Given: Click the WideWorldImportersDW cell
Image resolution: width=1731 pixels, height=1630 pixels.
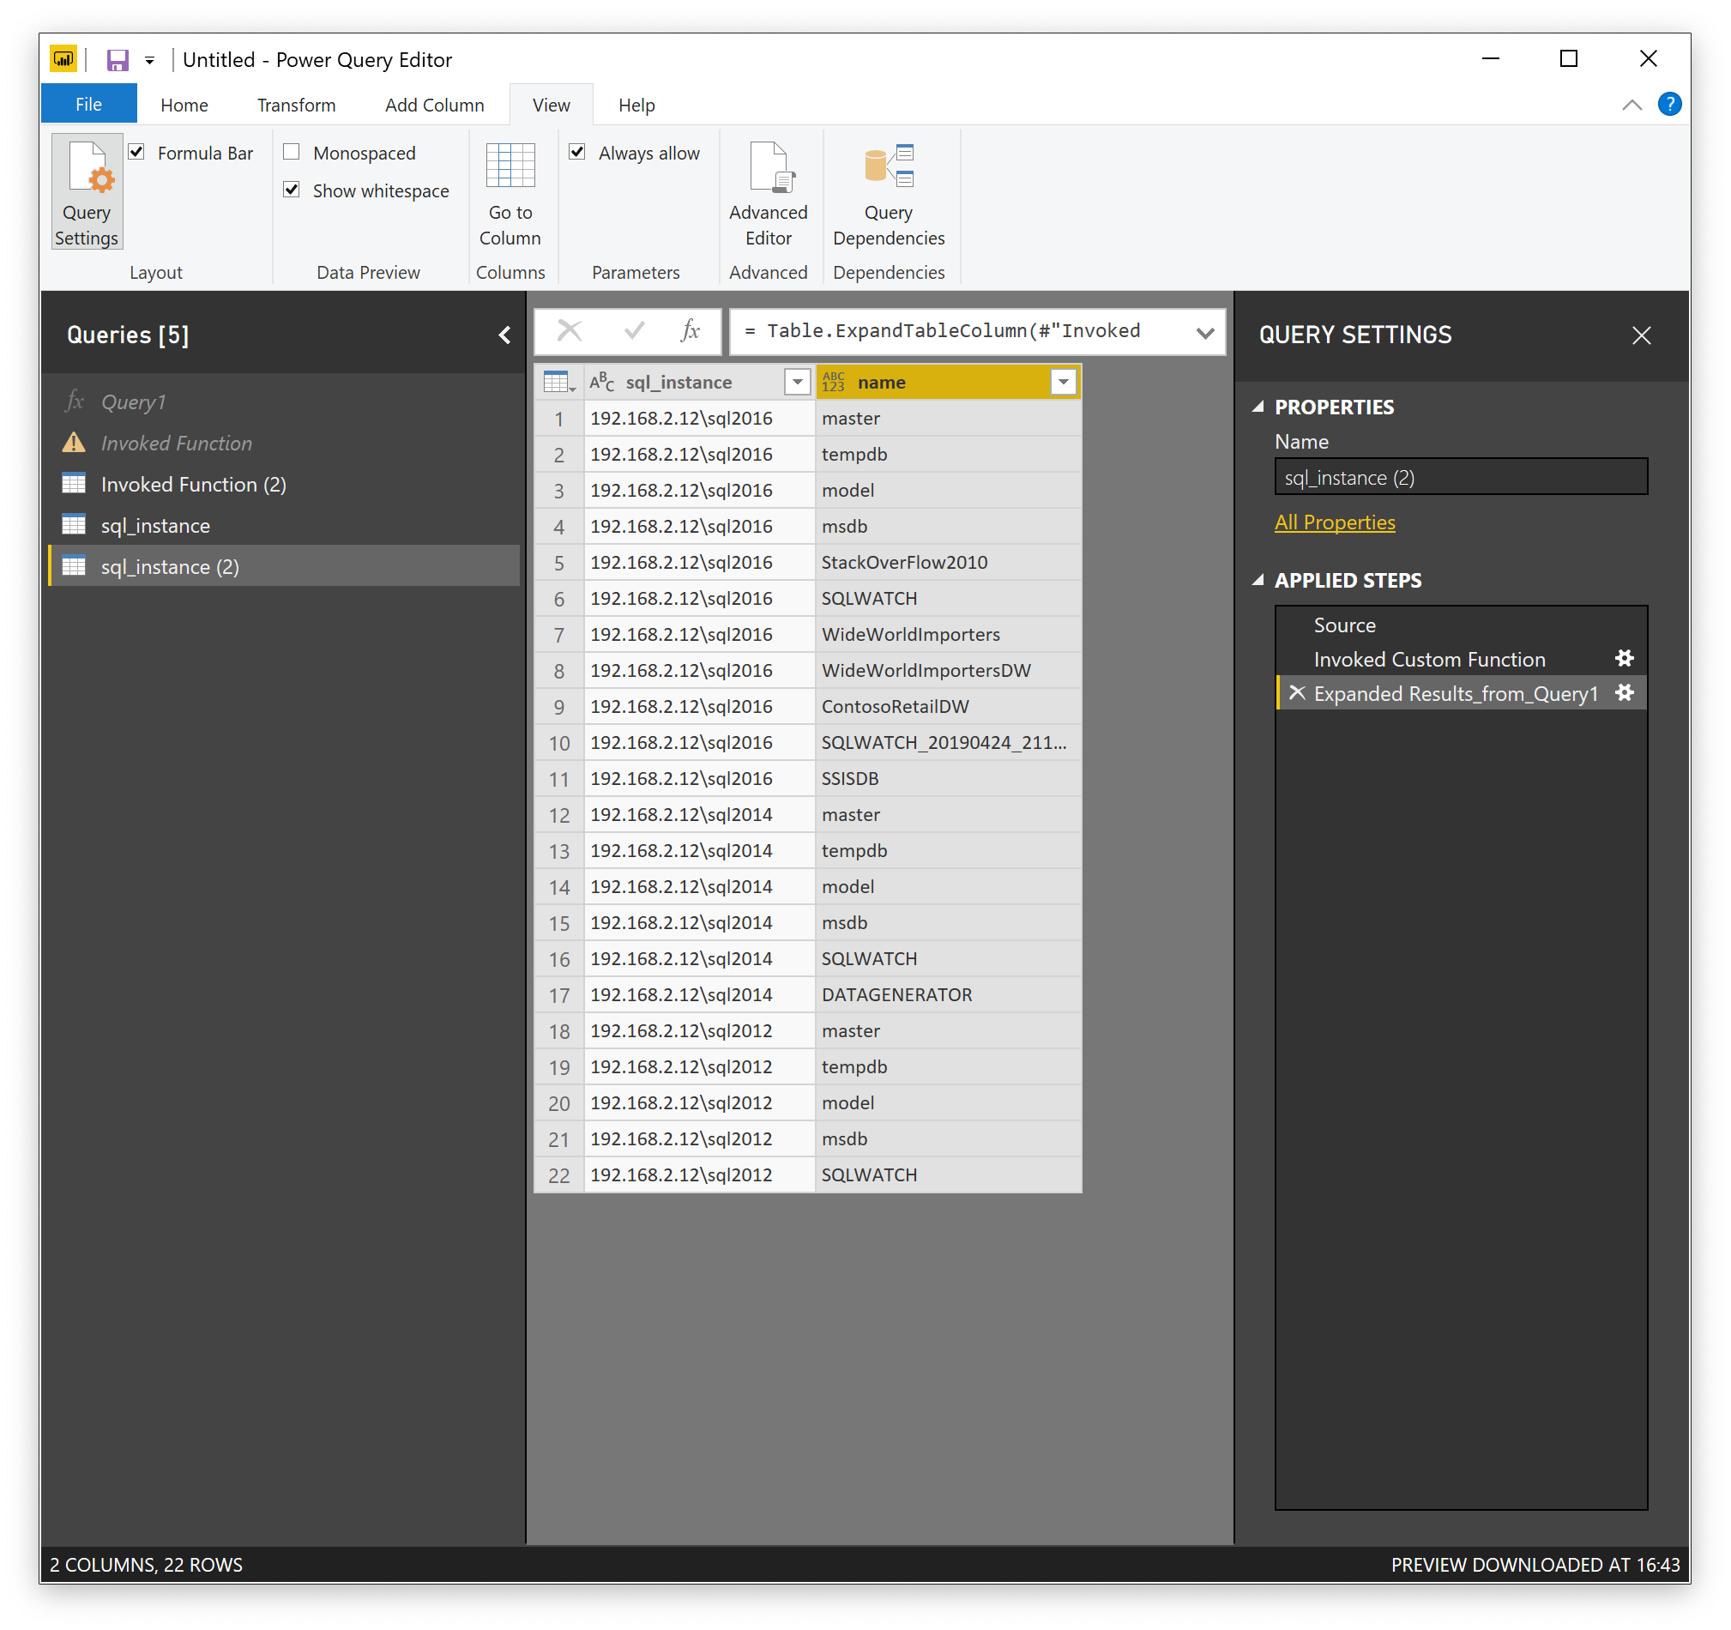Looking at the screenshot, I should coord(948,671).
